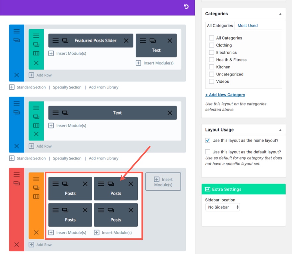Click the Add New Category link
The height and width of the screenshot is (254, 292).
225,95
